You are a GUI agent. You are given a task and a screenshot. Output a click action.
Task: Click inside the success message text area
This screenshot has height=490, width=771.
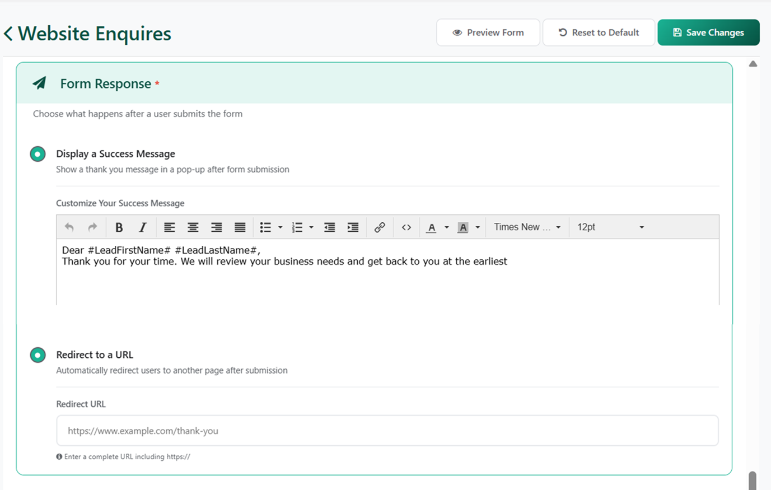click(x=387, y=272)
